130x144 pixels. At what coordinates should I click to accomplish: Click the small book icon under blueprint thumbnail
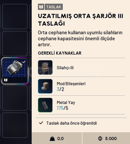[x=6, y=80]
